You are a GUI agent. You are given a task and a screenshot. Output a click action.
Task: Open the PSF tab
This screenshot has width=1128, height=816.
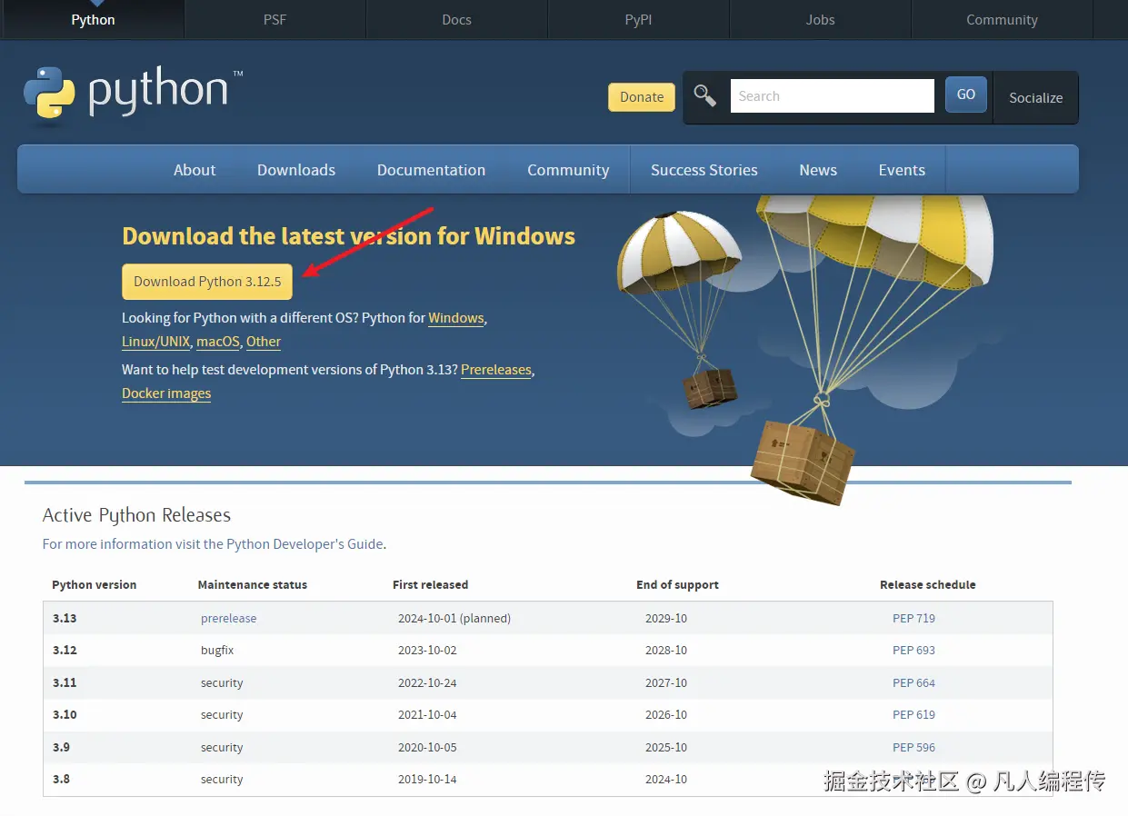coord(275,19)
